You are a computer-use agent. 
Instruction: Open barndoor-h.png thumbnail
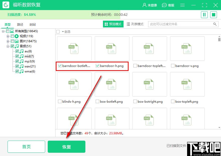tap(112, 49)
